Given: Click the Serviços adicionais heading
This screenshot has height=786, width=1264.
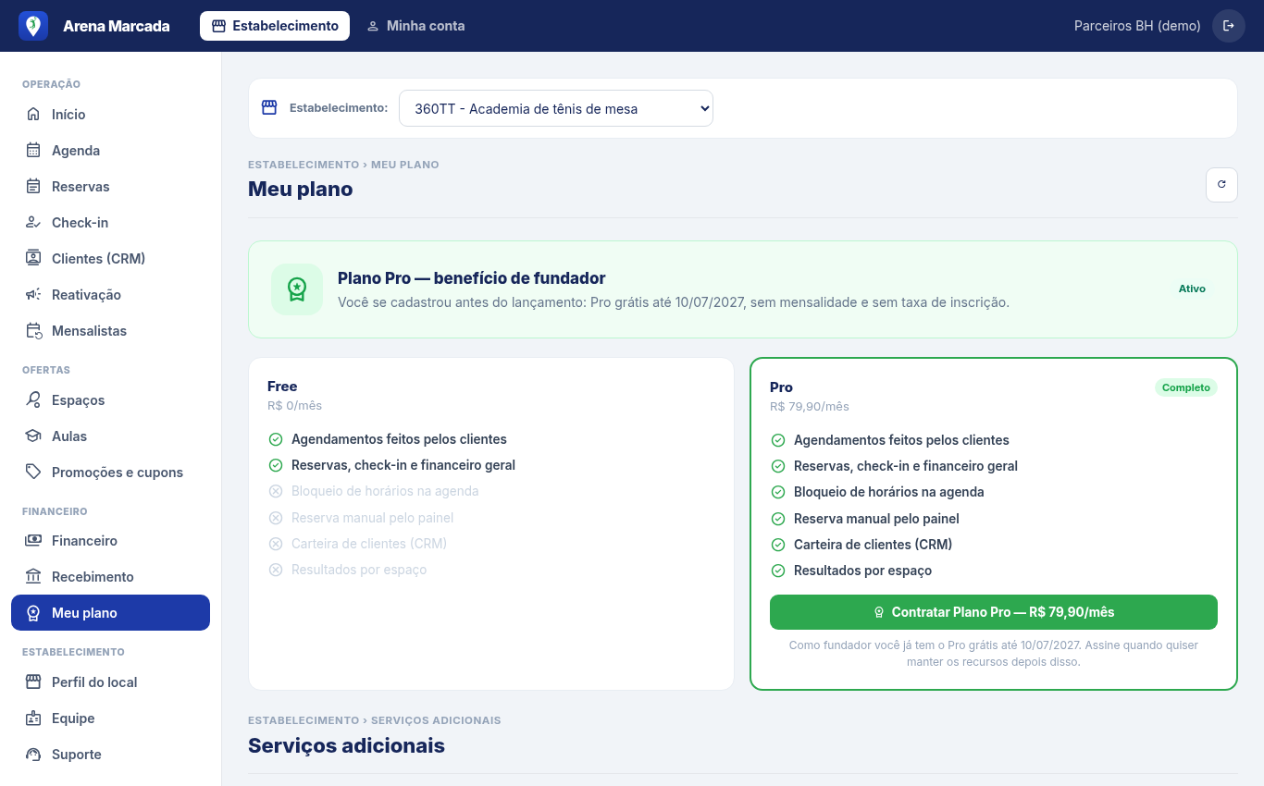Looking at the screenshot, I should pyautogui.click(x=346, y=745).
